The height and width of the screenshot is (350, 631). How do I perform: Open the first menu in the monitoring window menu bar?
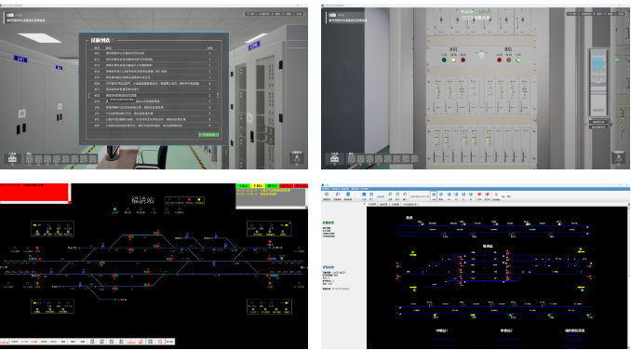tap(326, 189)
